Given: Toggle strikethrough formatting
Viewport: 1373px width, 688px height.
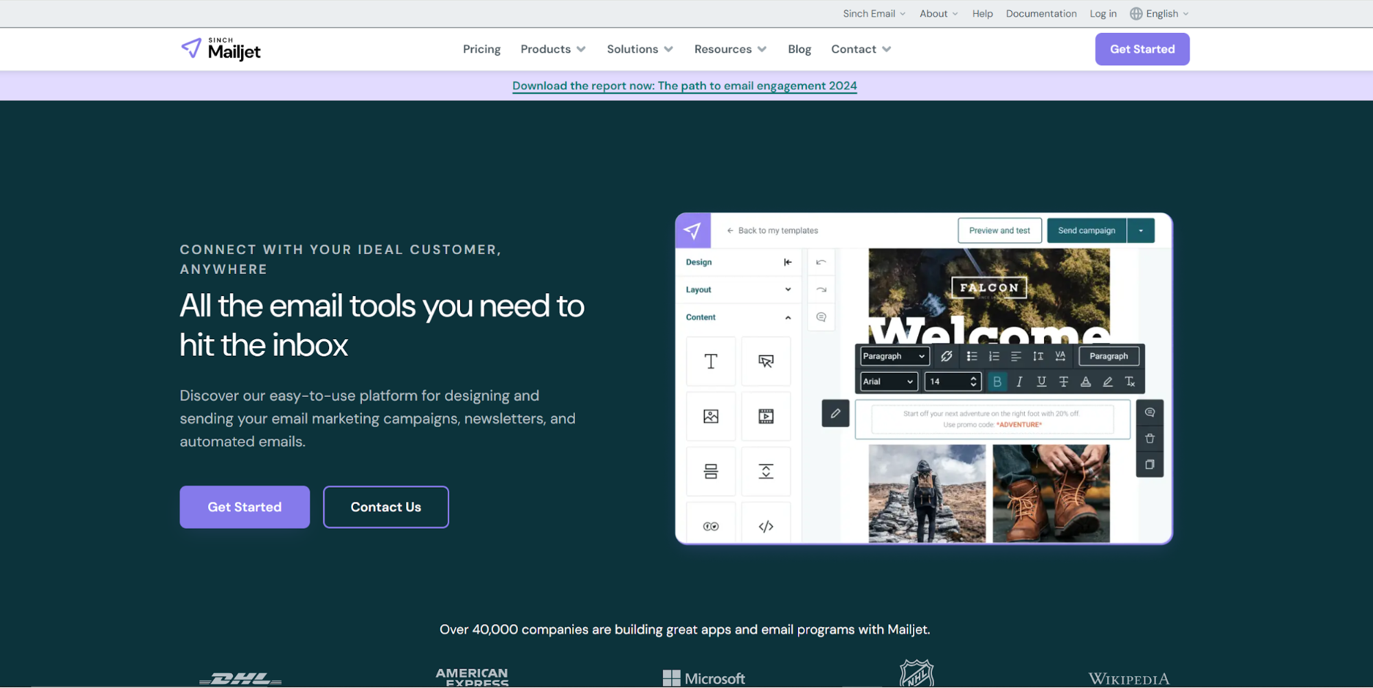Looking at the screenshot, I should [x=1063, y=382].
